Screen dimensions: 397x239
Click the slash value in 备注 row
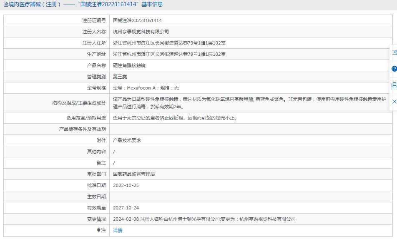(x=114, y=163)
